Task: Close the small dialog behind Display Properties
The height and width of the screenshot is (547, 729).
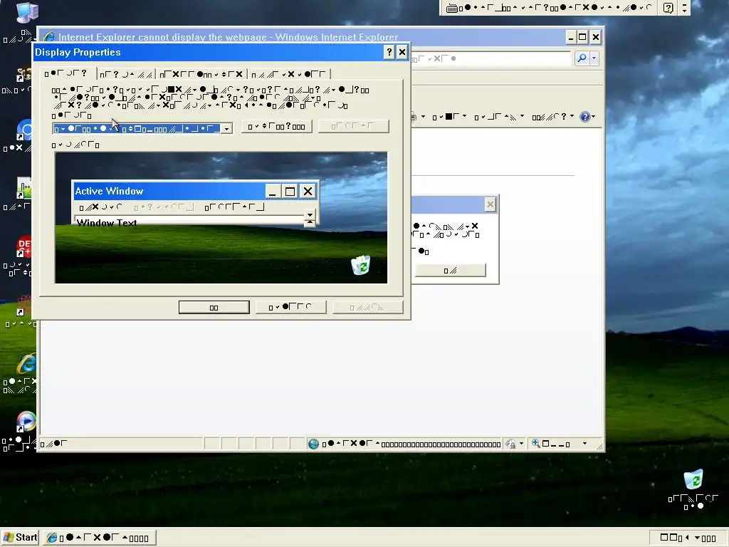Action: 490,204
